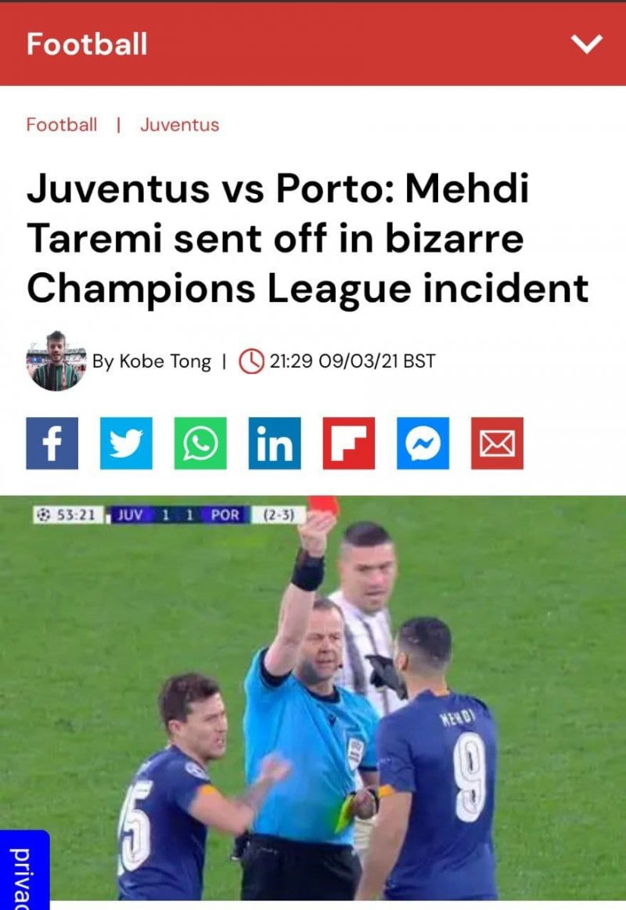Send article via Messenger icon
The image size is (626, 910).
click(x=423, y=443)
